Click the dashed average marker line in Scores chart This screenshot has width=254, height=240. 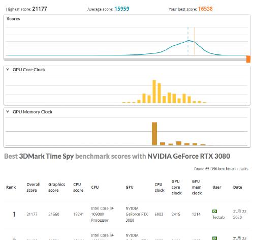point(188,41)
